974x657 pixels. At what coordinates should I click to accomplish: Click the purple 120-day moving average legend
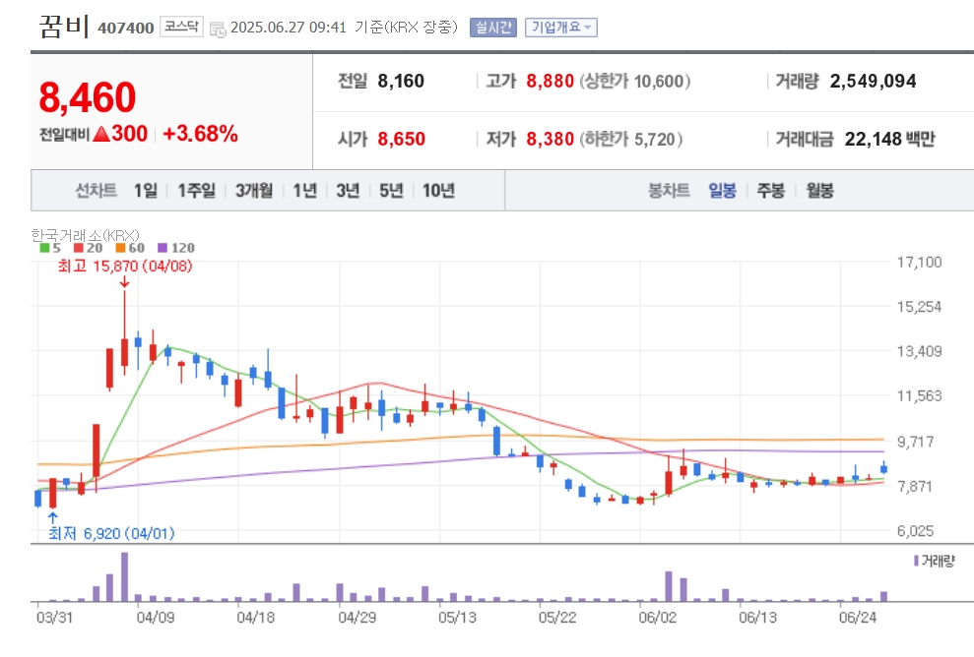click(175, 248)
